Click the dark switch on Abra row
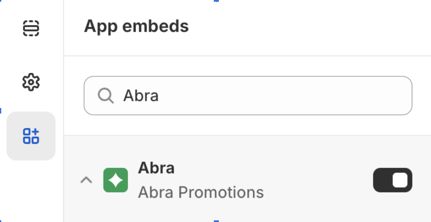This screenshot has width=431, height=222. click(x=392, y=180)
